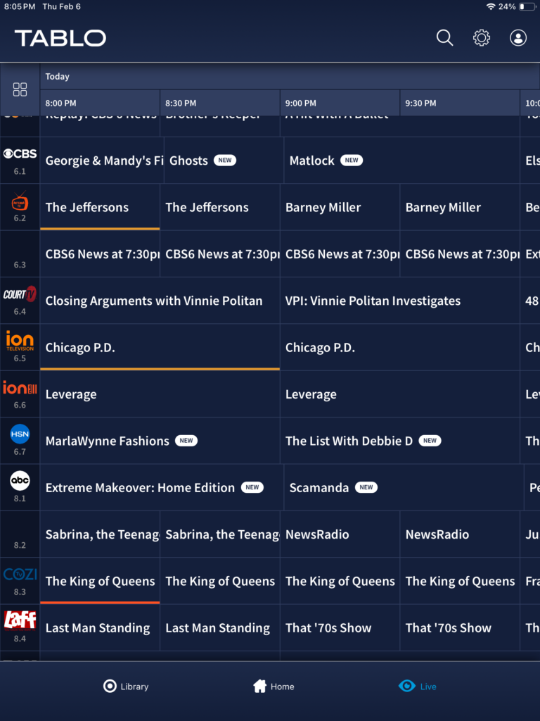
Task: Select the CBS 6.1 channel logo
Action: (20, 154)
